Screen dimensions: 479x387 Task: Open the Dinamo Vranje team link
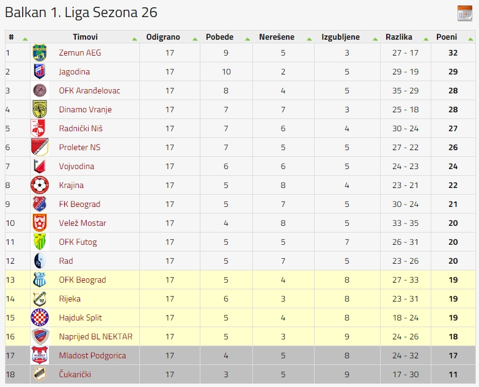pyautogui.click(x=86, y=110)
